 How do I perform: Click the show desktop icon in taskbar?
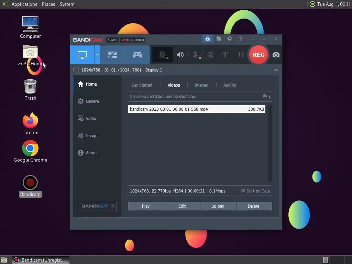pyautogui.click(x=4, y=260)
